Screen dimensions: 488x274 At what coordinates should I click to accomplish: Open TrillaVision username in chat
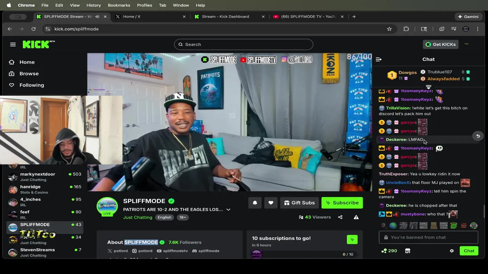point(398,108)
